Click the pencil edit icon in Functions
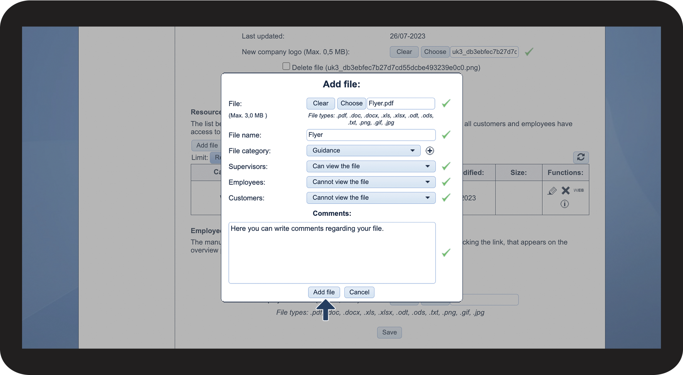683x375 pixels. (552, 191)
